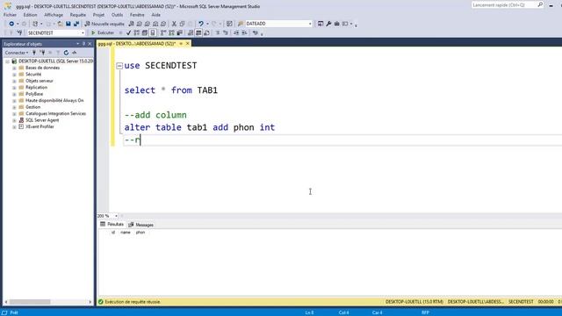Select Haute disponibilité Always On item
This screenshot has width=562, height=316.
[54, 101]
